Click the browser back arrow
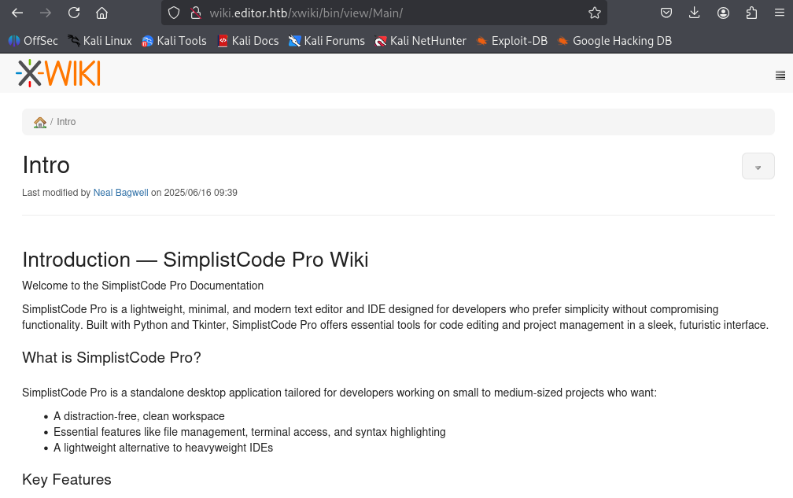 pyautogui.click(x=17, y=13)
